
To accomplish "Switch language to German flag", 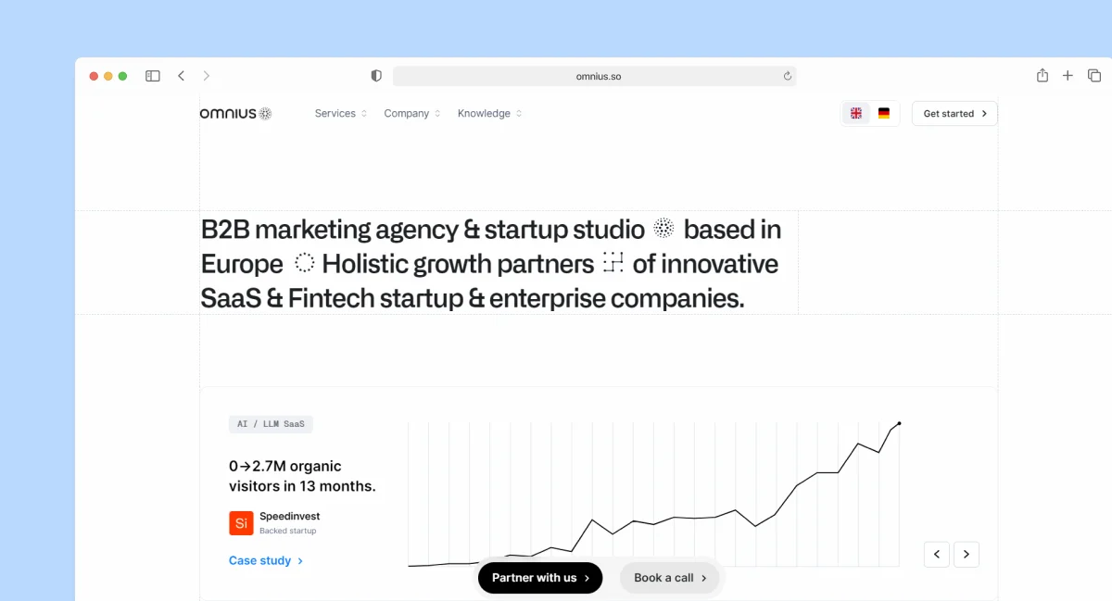I will click(x=884, y=114).
